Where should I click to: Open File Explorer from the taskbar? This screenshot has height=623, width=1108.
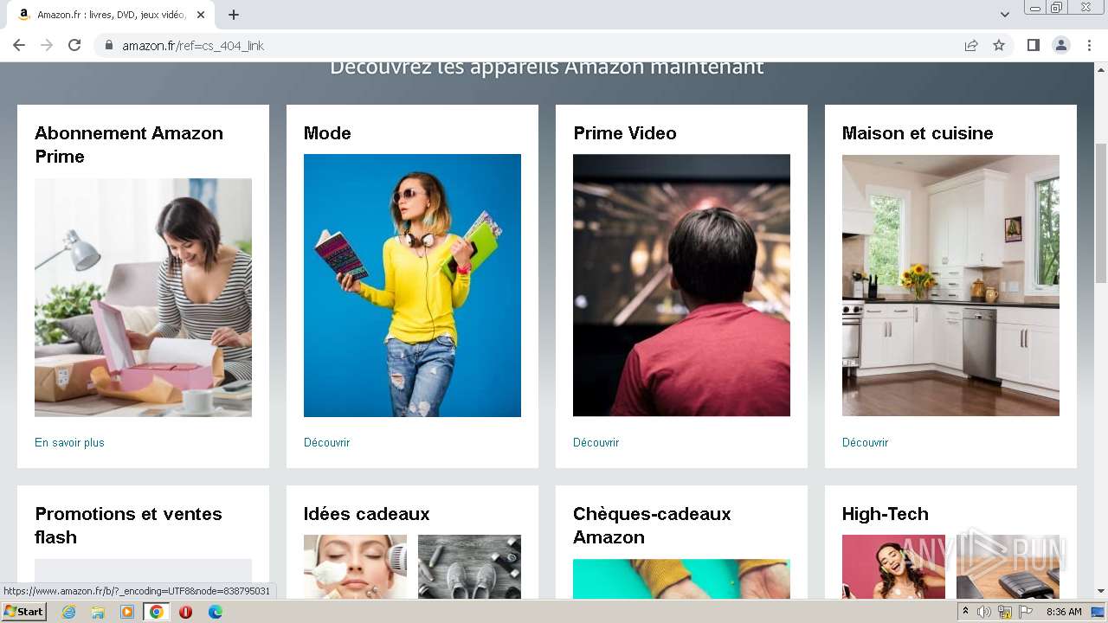click(x=98, y=612)
